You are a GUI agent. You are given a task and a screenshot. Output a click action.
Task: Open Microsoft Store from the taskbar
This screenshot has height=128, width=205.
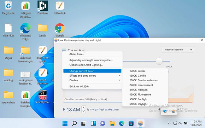pos(131,123)
